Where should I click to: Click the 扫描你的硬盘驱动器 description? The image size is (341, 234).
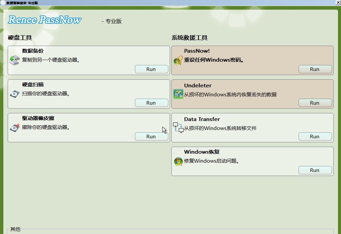point(46,94)
